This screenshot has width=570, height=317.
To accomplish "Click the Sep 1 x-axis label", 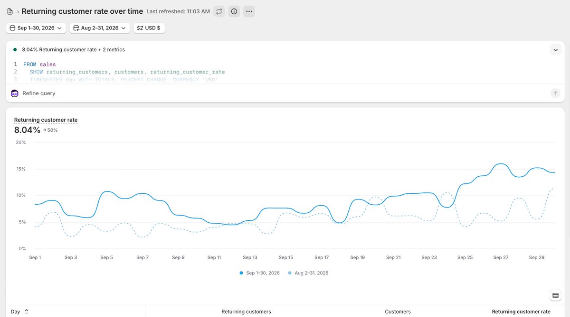I will (35, 257).
